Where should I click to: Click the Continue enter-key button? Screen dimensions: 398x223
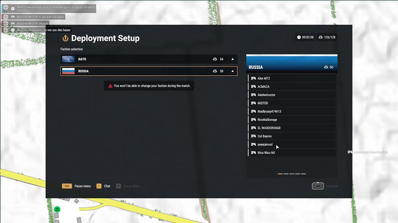tap(318, 186)
